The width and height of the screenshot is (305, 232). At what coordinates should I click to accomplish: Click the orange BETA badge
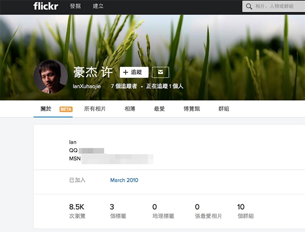point(66,109)
